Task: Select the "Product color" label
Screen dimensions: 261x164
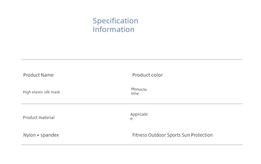Action: point(147,75)
